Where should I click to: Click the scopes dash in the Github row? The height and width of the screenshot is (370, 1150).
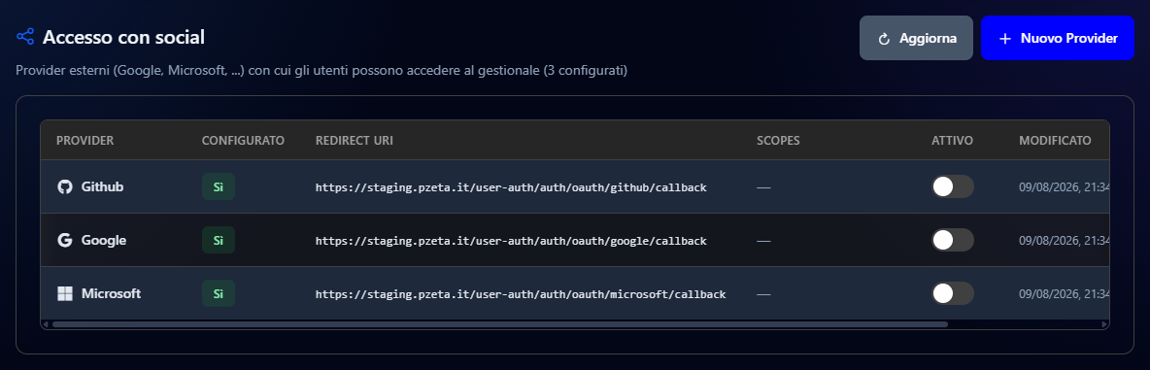[x=763, y=187]
